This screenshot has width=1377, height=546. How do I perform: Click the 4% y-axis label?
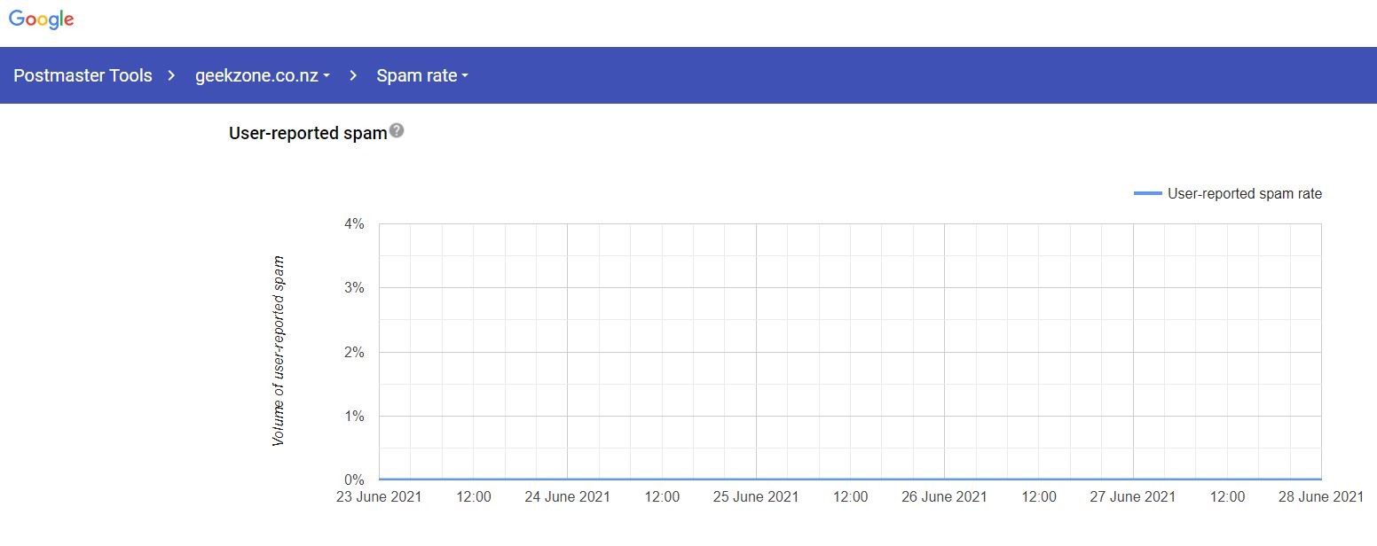point(354,224)
